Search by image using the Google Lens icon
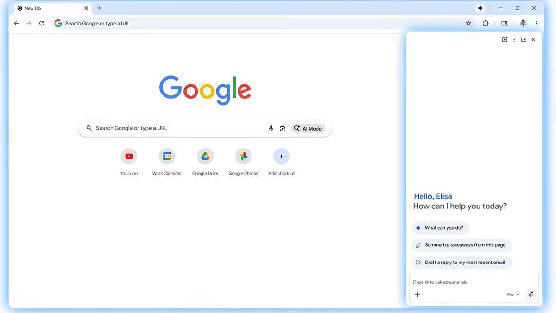The height and width of the screenshot is (313, 556). [x=283, y=128]
